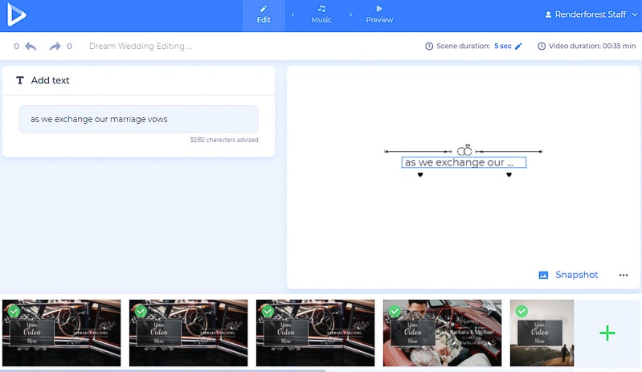The height and width of the screenshot is (372, 642).
Task: Open the Edit tab
Action: coord(264,15)
